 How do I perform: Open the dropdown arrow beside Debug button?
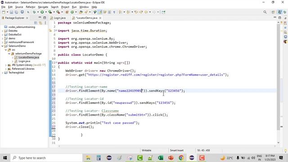click(38, 12)
